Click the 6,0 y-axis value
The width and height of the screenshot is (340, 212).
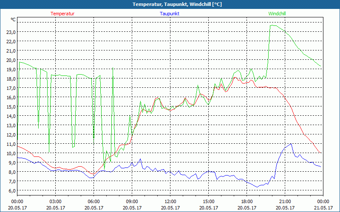[12, 190]
